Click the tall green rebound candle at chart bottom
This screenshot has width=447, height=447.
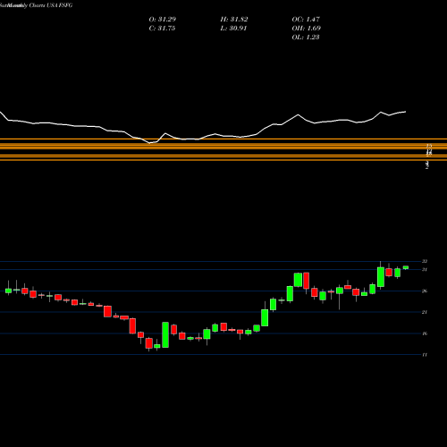coord(165,334)
